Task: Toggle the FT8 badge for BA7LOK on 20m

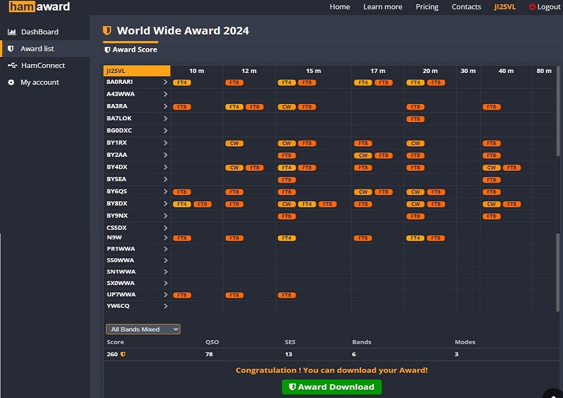Action: (415, 118)
